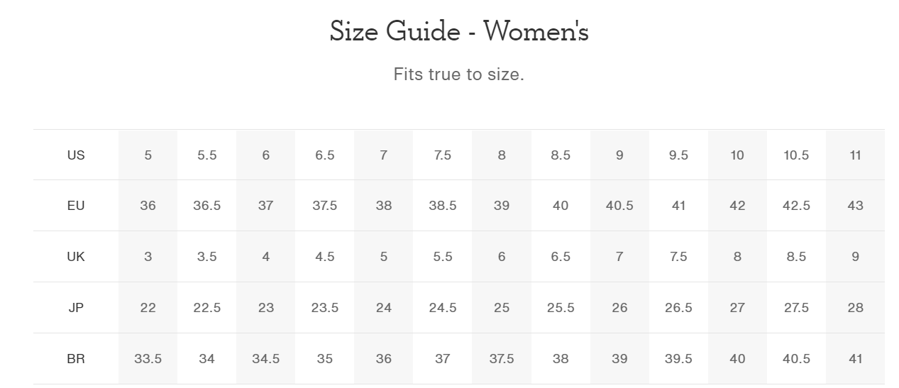Click the US row header label
Screen dimensions: 899x388
(76, 155)
